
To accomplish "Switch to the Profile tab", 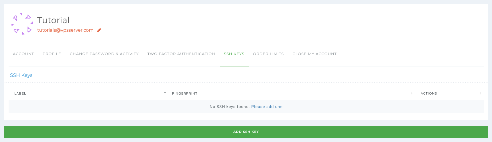I will point(52,54).
